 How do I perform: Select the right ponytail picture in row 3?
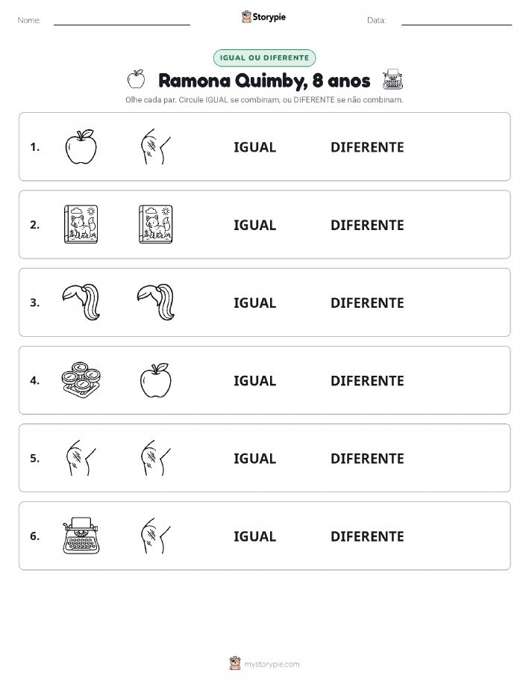coord(156,303)
